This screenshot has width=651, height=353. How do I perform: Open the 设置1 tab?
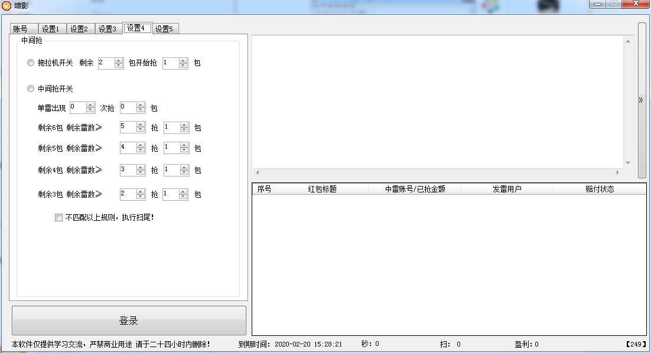pyautogui.click(x=52, y=28)
